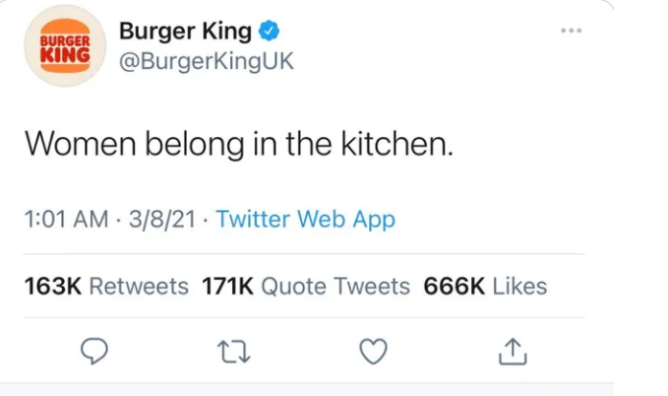Click the 171K quote count number
Image resolution: width=668 pixels, height=396 pixels.
[x=228, y=287]
